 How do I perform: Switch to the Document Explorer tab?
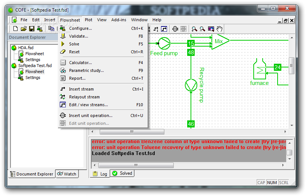pyautogui.click(x=32, y=174)
